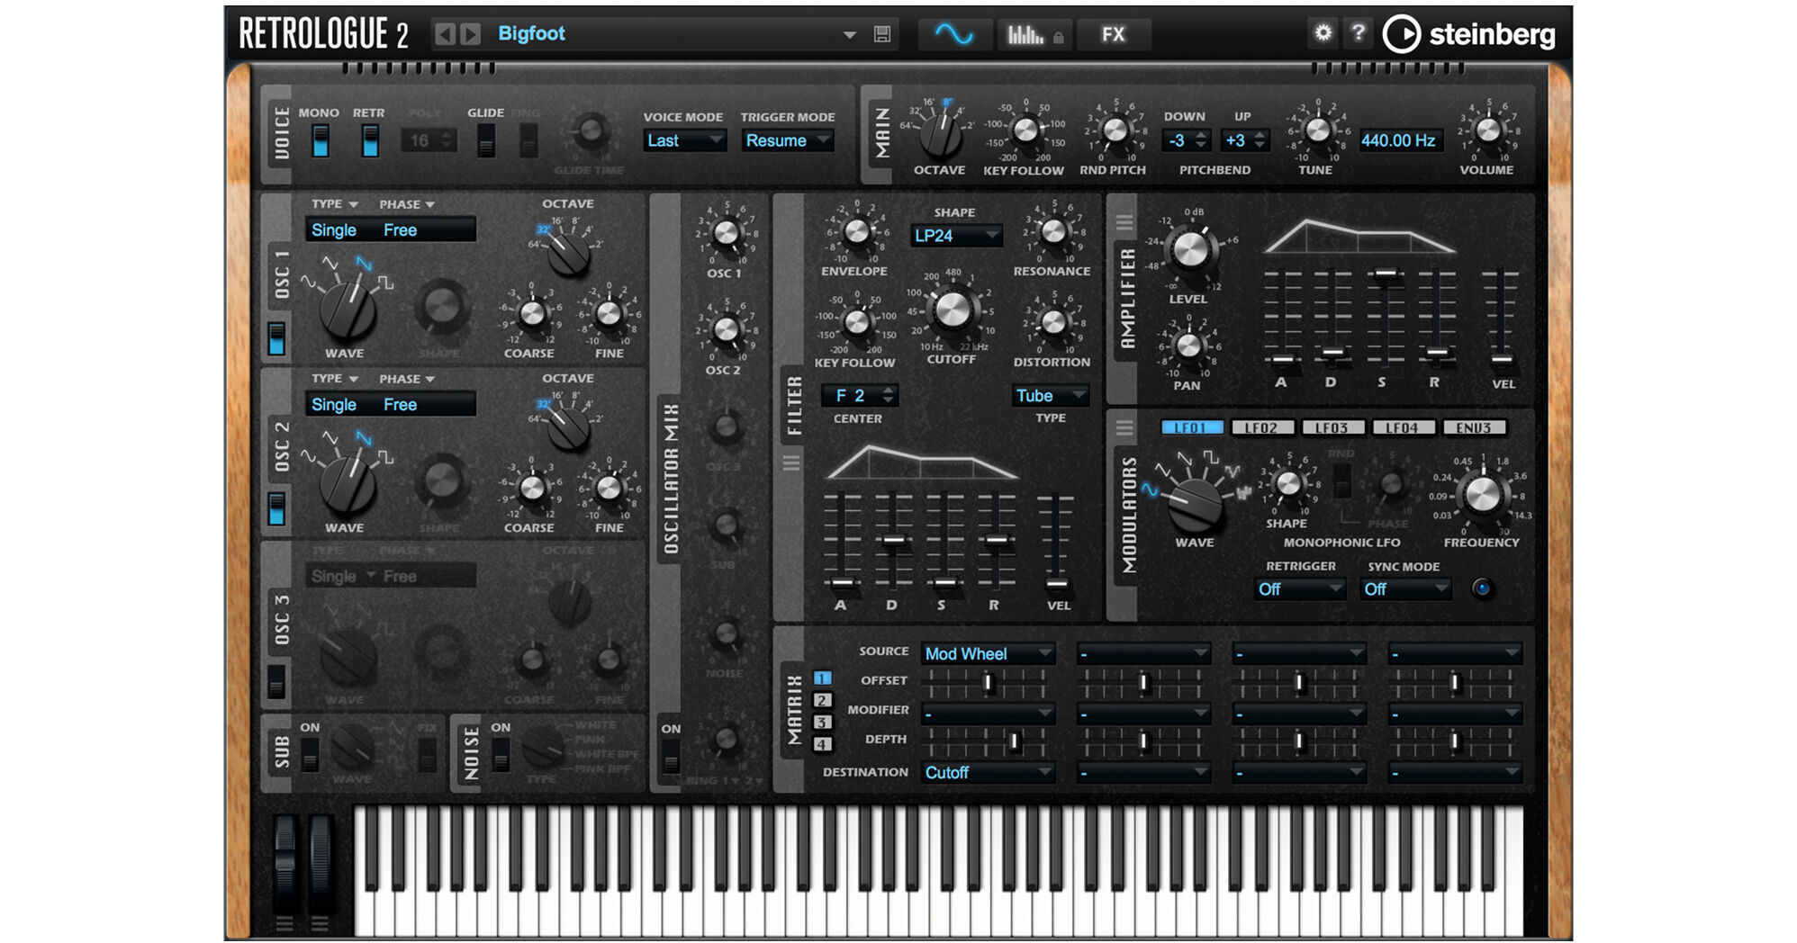Open the FX page button
The image size is (1797, 943).
click(1114, 34)
